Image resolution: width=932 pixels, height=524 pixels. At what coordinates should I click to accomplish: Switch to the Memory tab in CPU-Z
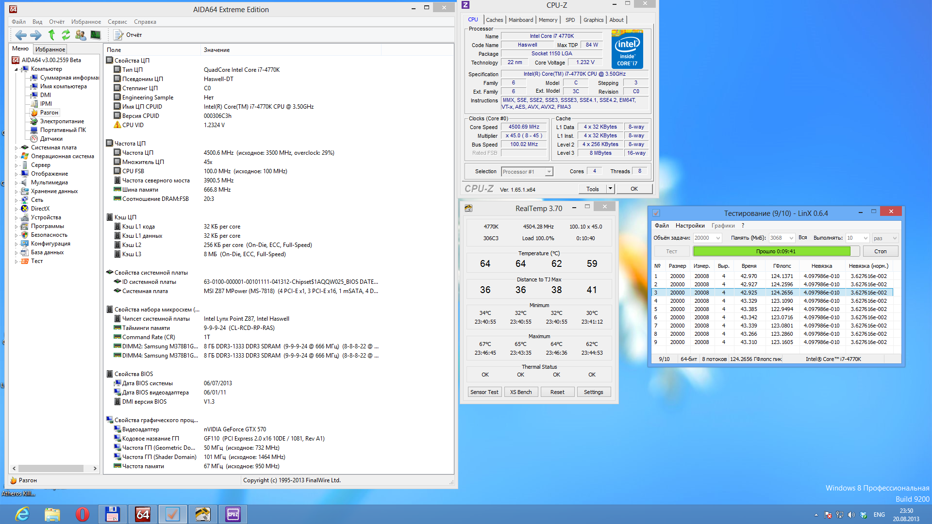[x=548, y=20]
